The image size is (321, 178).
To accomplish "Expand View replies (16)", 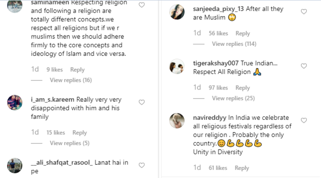I will coord(71,80).
